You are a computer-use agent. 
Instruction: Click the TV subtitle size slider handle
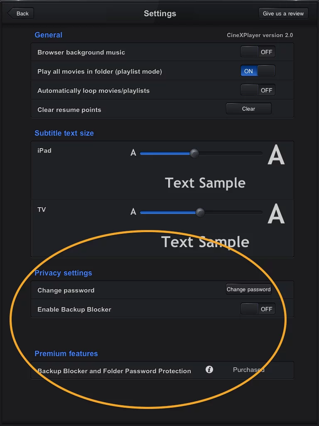[x=200, y=213]
